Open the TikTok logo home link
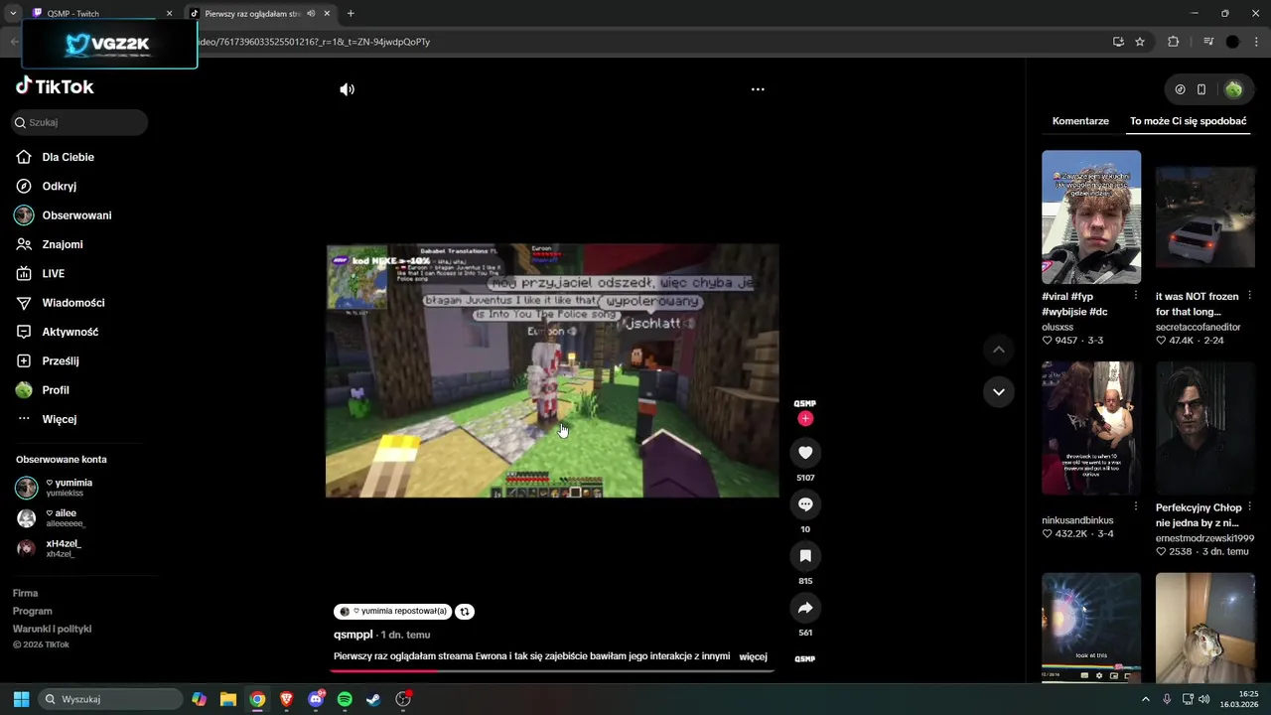 click(x=55, y=86)
